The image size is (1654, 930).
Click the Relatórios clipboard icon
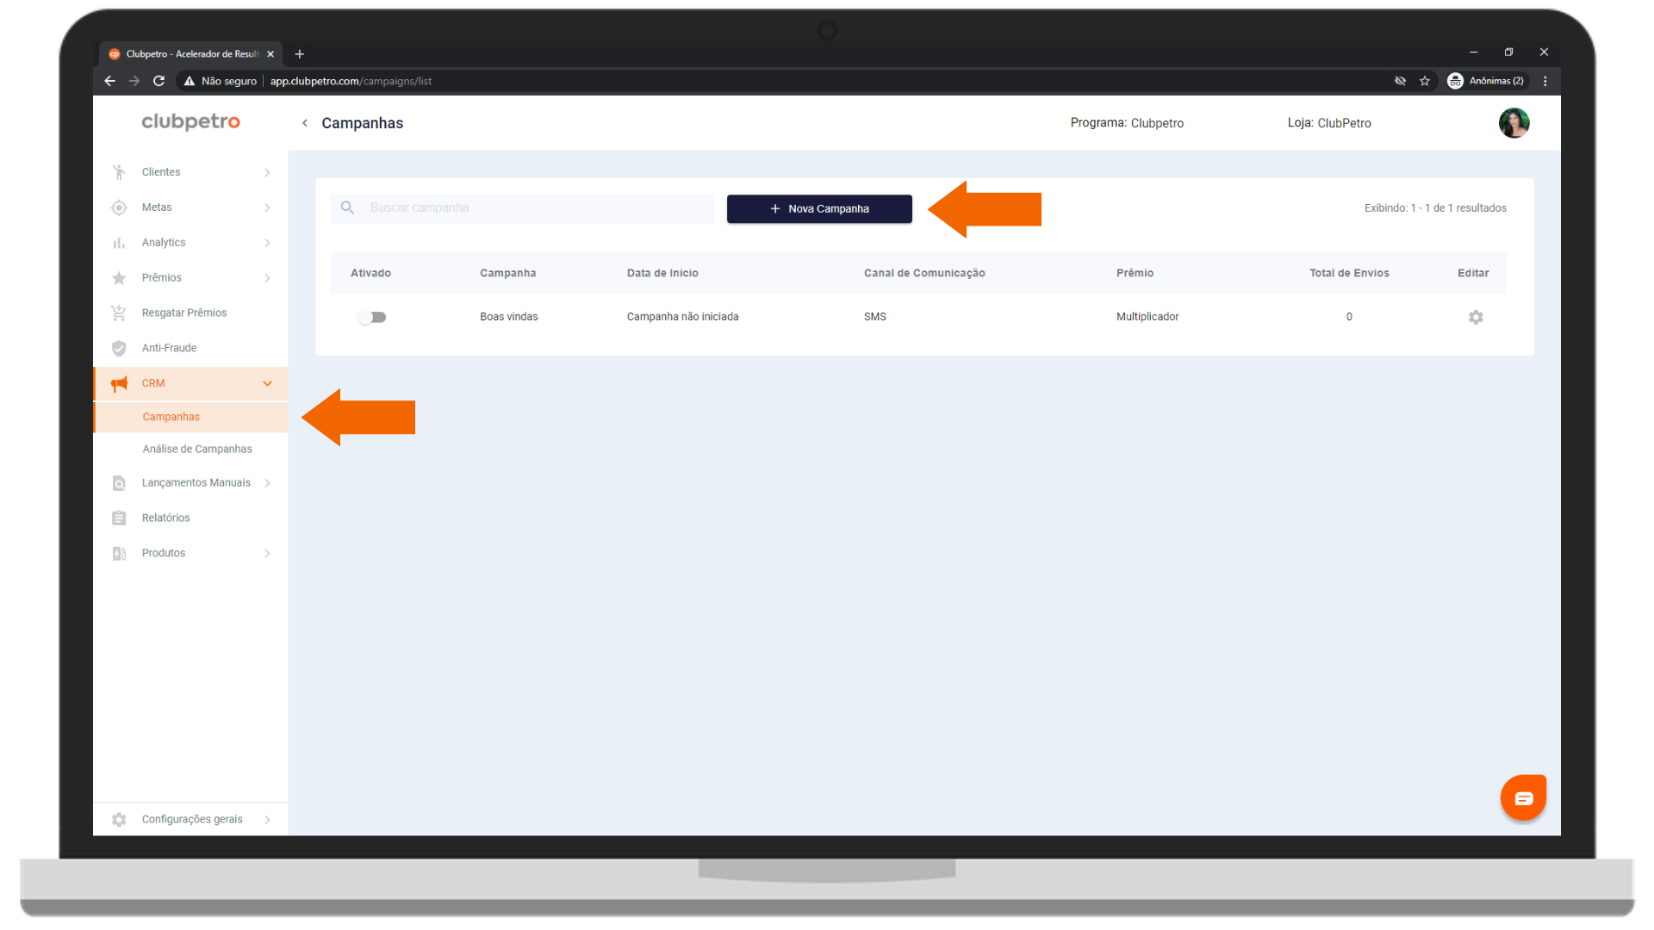pyautogui.click(x=119, y=518)
